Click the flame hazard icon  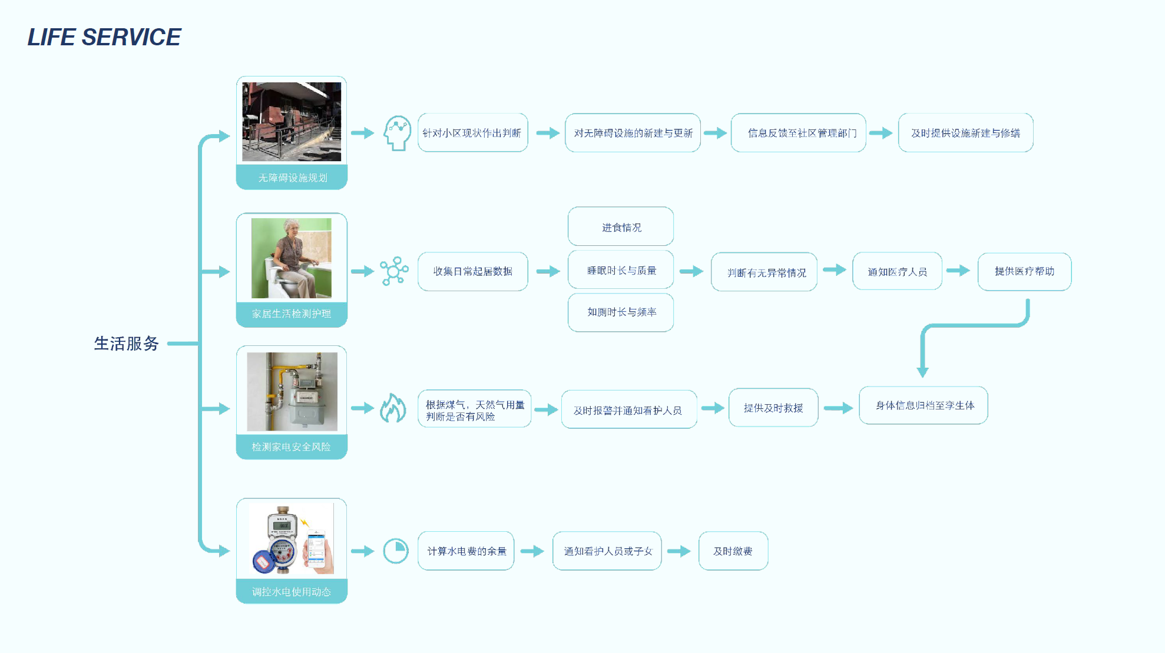[393, 408]
